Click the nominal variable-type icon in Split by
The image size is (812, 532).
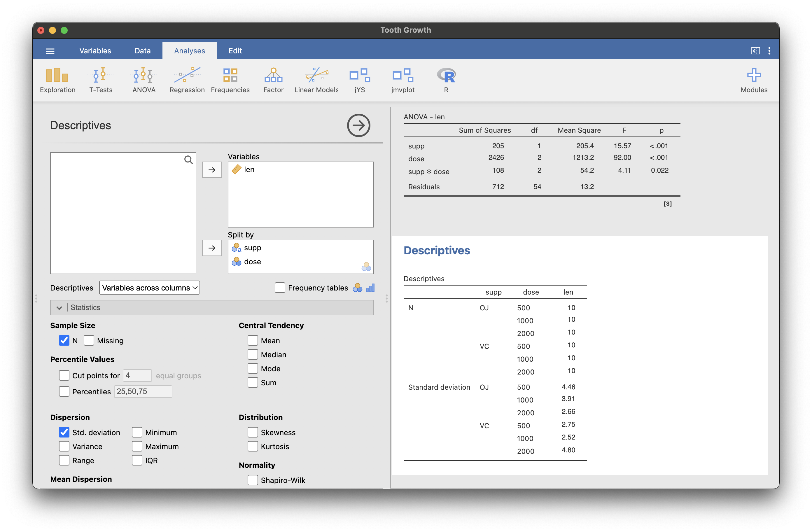(x=366, y=266)
